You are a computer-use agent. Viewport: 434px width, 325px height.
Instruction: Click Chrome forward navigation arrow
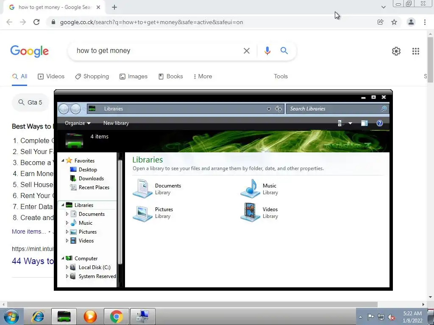click(x=23, y=22)
